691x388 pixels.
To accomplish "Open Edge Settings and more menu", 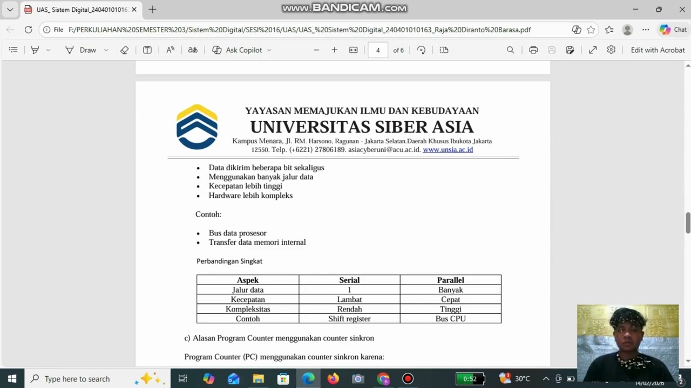I will coord(646,30).
